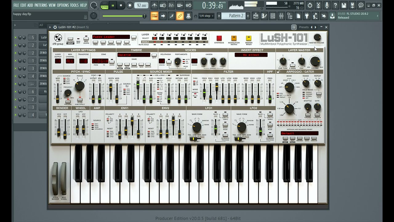The image size is (394, 222).
Task: Click CLEAR KEYS arpeggiator button
Action: (319, 94)
